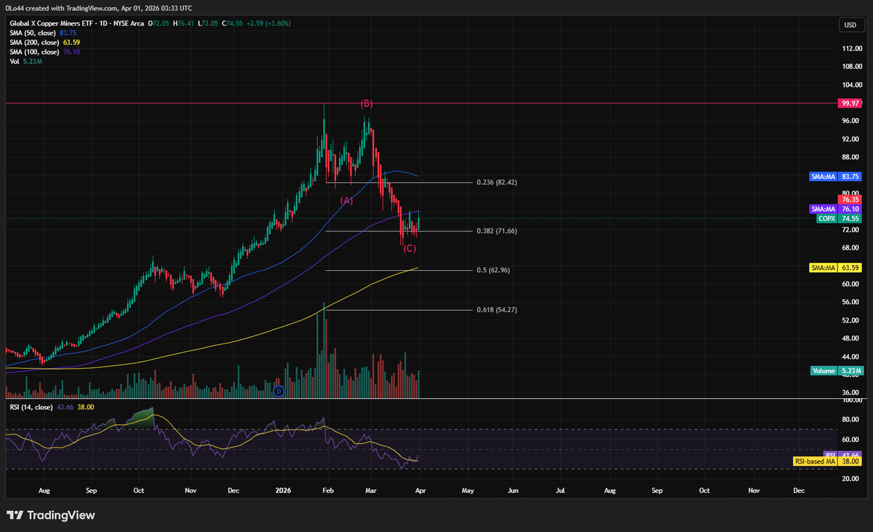Click the 99.97 horizontal line price label
The height and width of the screenshot is (532, 873).
coord(850,103)
